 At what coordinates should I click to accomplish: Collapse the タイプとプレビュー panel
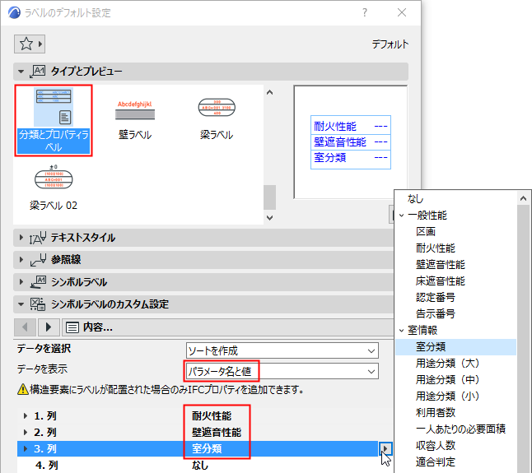21,72
